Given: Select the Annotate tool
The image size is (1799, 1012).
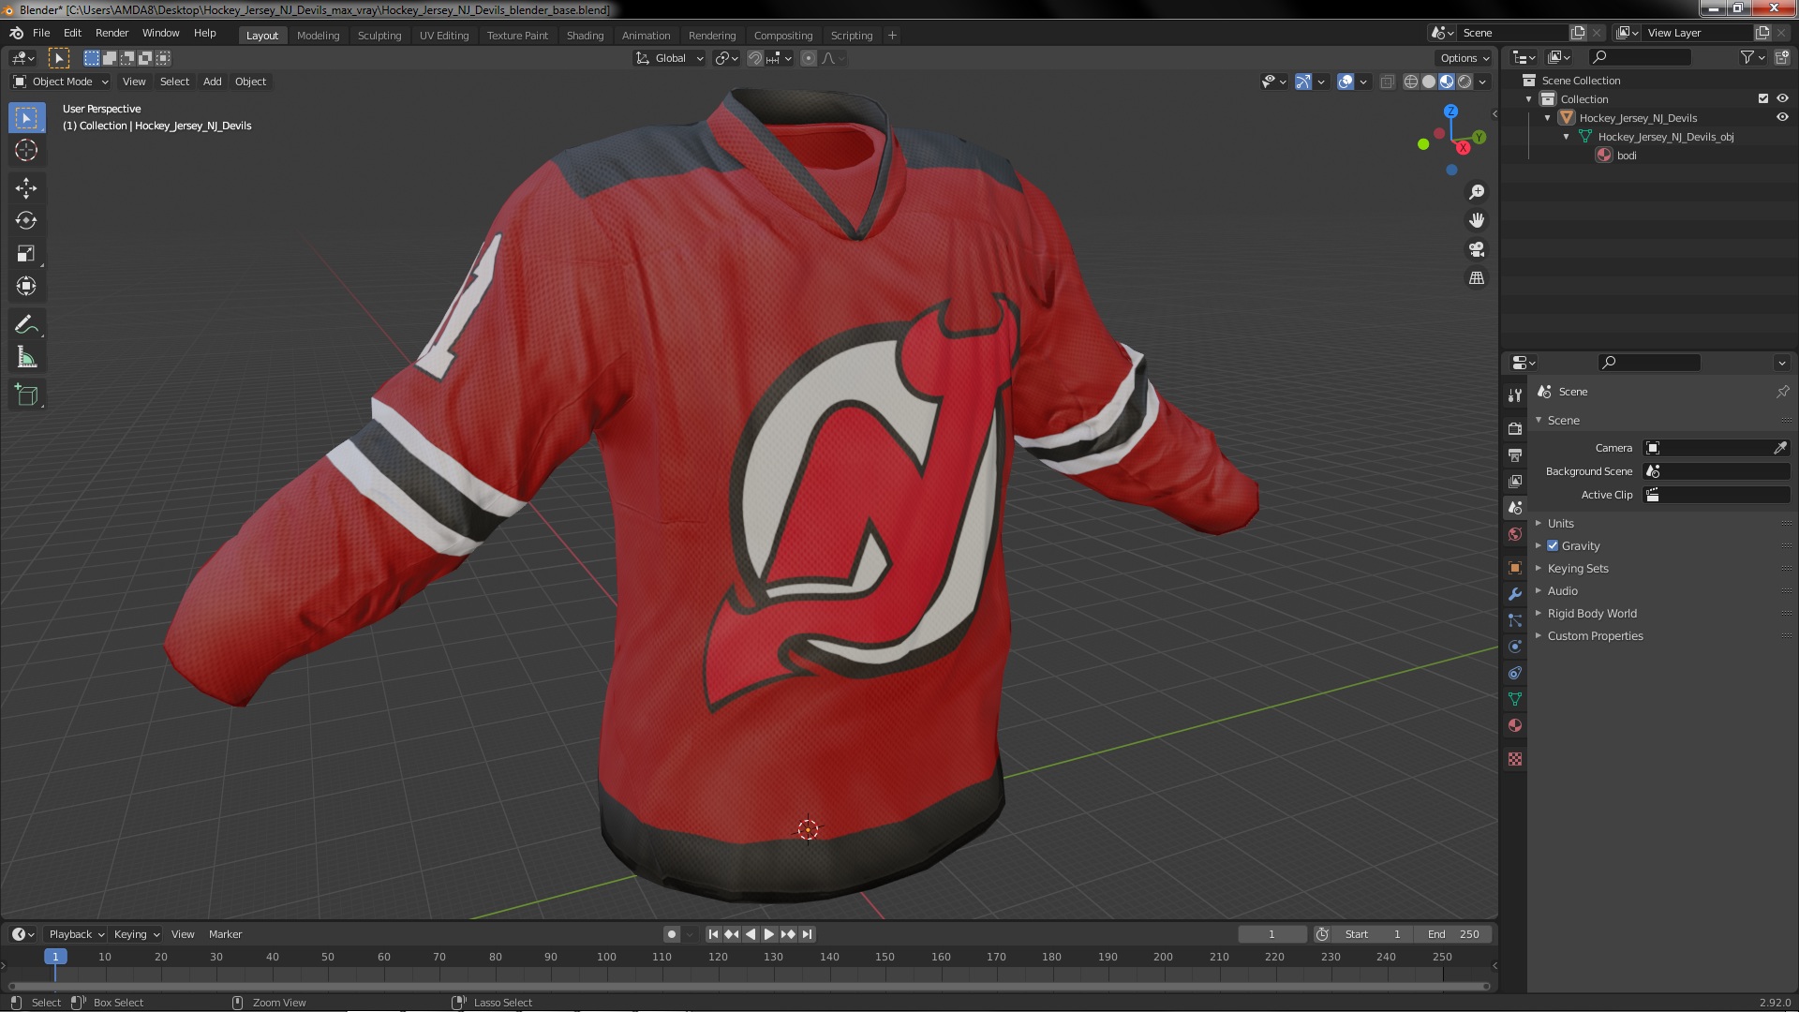Looking at the screenshot, I should [26, 325].
